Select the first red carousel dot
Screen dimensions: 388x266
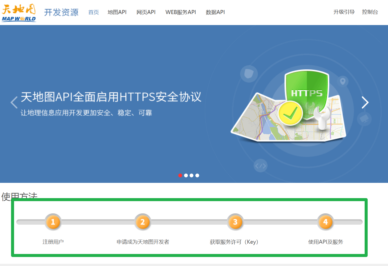pos(180,175)
